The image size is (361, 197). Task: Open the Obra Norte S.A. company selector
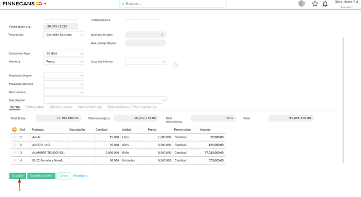(x=347, y=4)
